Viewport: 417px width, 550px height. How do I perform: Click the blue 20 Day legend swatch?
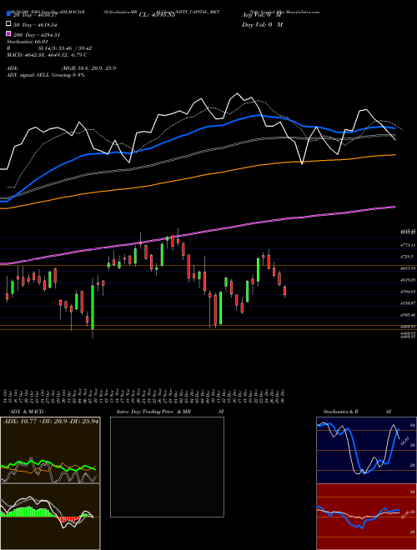pyautogui.click(x=8, y=14)
